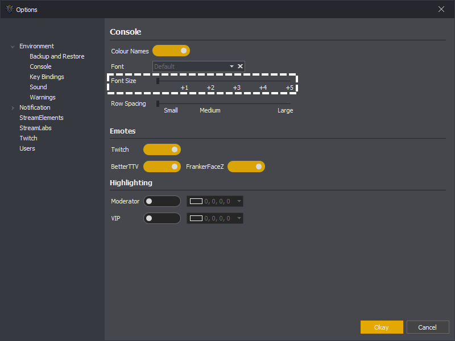Enable Moderator highlighting toggle
The width and height of the screenshot is (455, 341).
coord(162,201)
